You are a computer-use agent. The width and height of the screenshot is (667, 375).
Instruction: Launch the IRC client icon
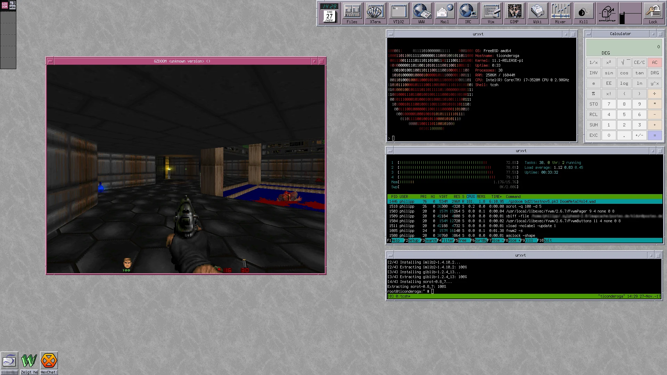468,14
